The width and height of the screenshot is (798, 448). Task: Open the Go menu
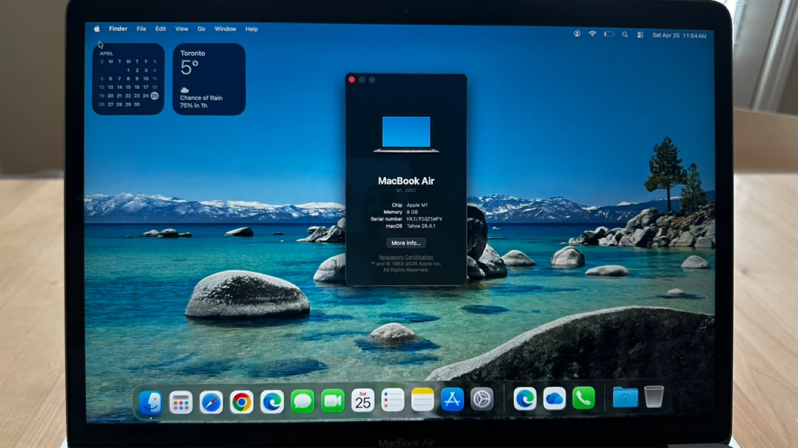pyautogui.click(x=202, y=29)
